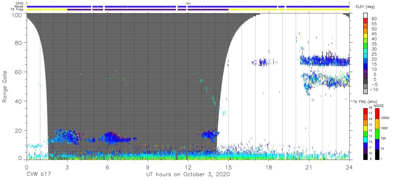Click the UT hours on October 3, 2020 title
This screenshot has height=181, width=393.
(188, 175)
